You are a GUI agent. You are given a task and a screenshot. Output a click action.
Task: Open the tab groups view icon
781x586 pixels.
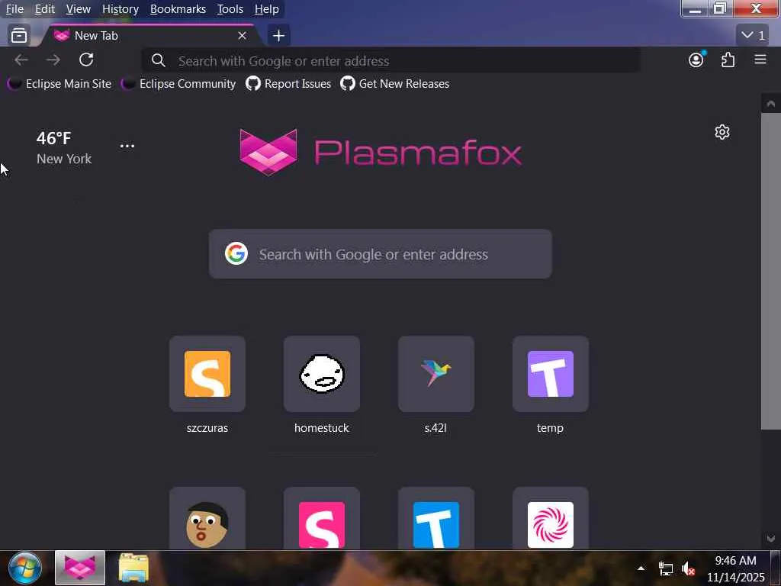[x=19, y=35]
